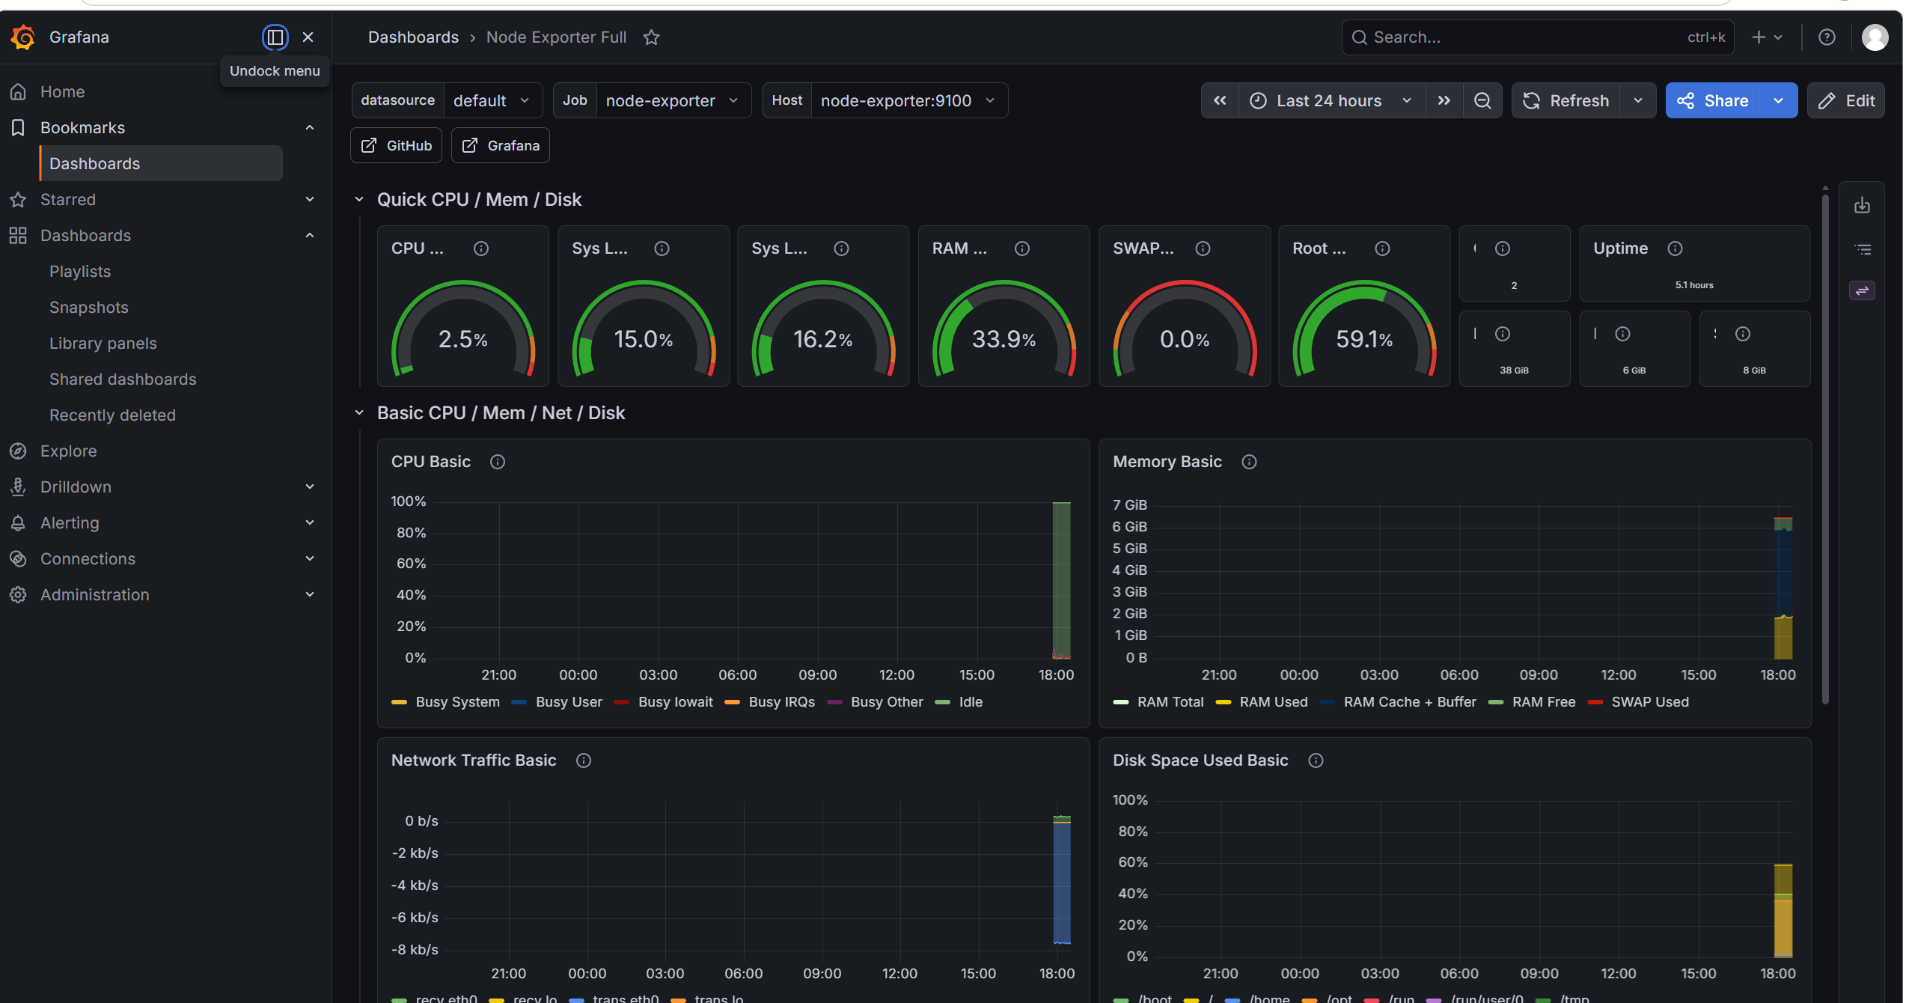
Task: Edit the dashboard
Action: click(1846, 100)
